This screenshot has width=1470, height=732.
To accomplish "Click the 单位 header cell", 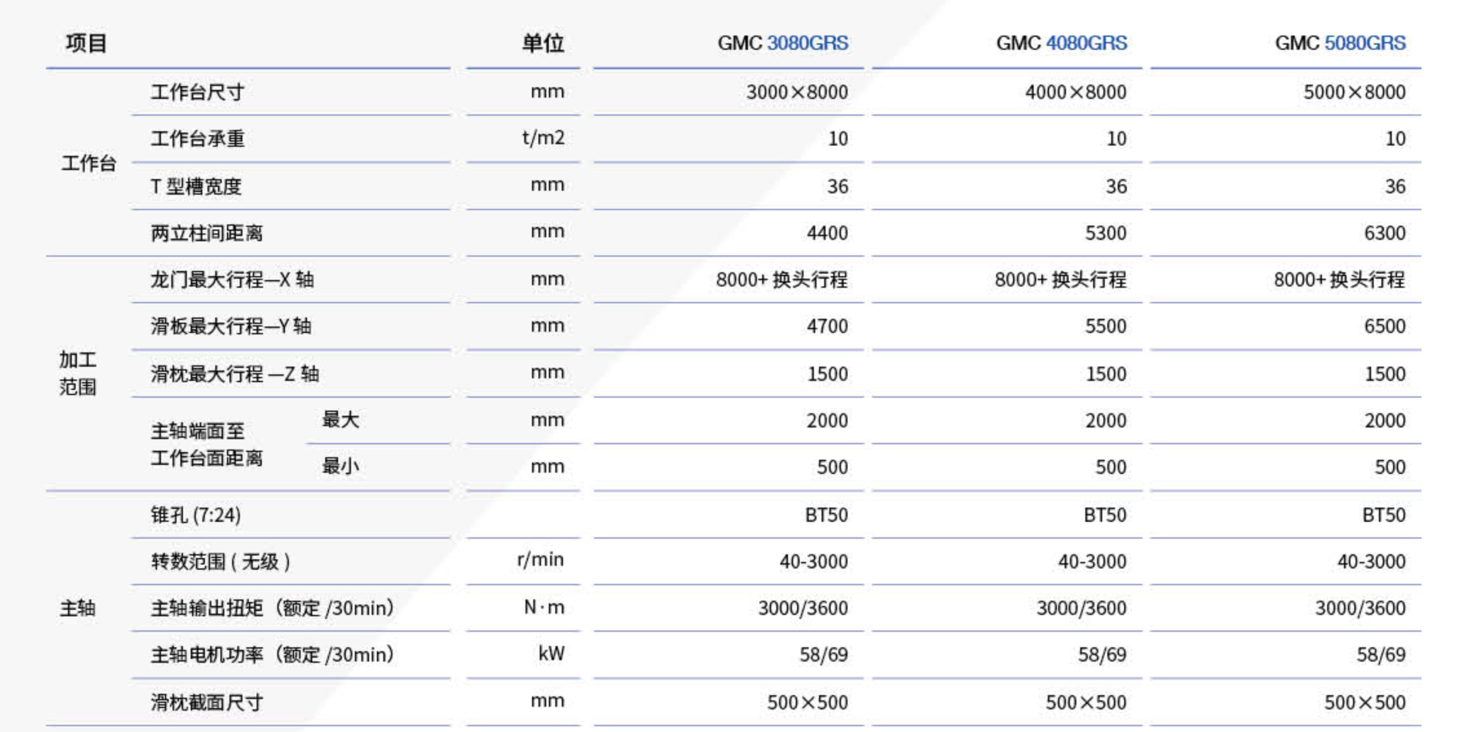I will (x=542, y=43).
